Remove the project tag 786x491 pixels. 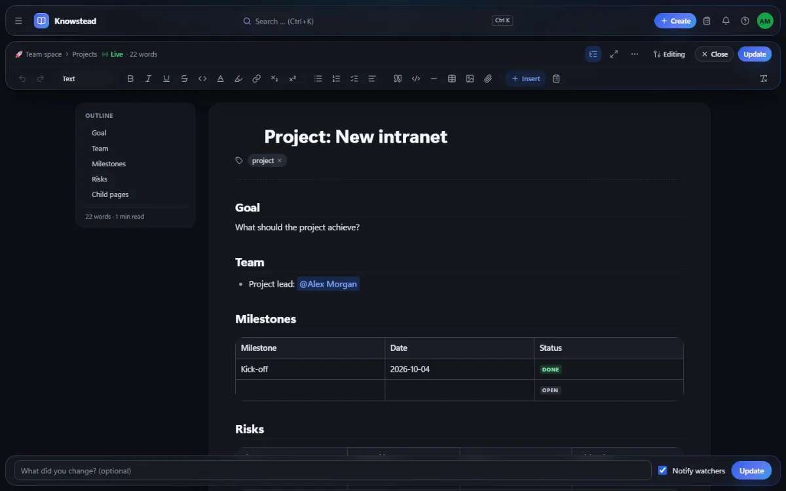279,160
